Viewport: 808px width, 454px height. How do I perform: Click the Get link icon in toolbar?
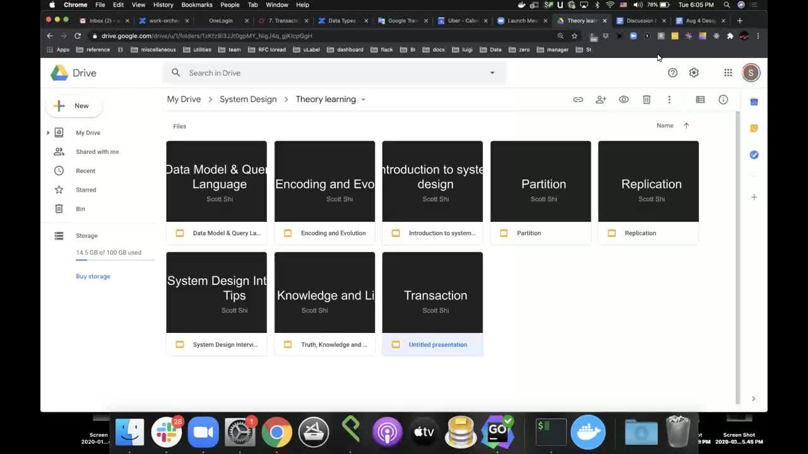(578, 100)
